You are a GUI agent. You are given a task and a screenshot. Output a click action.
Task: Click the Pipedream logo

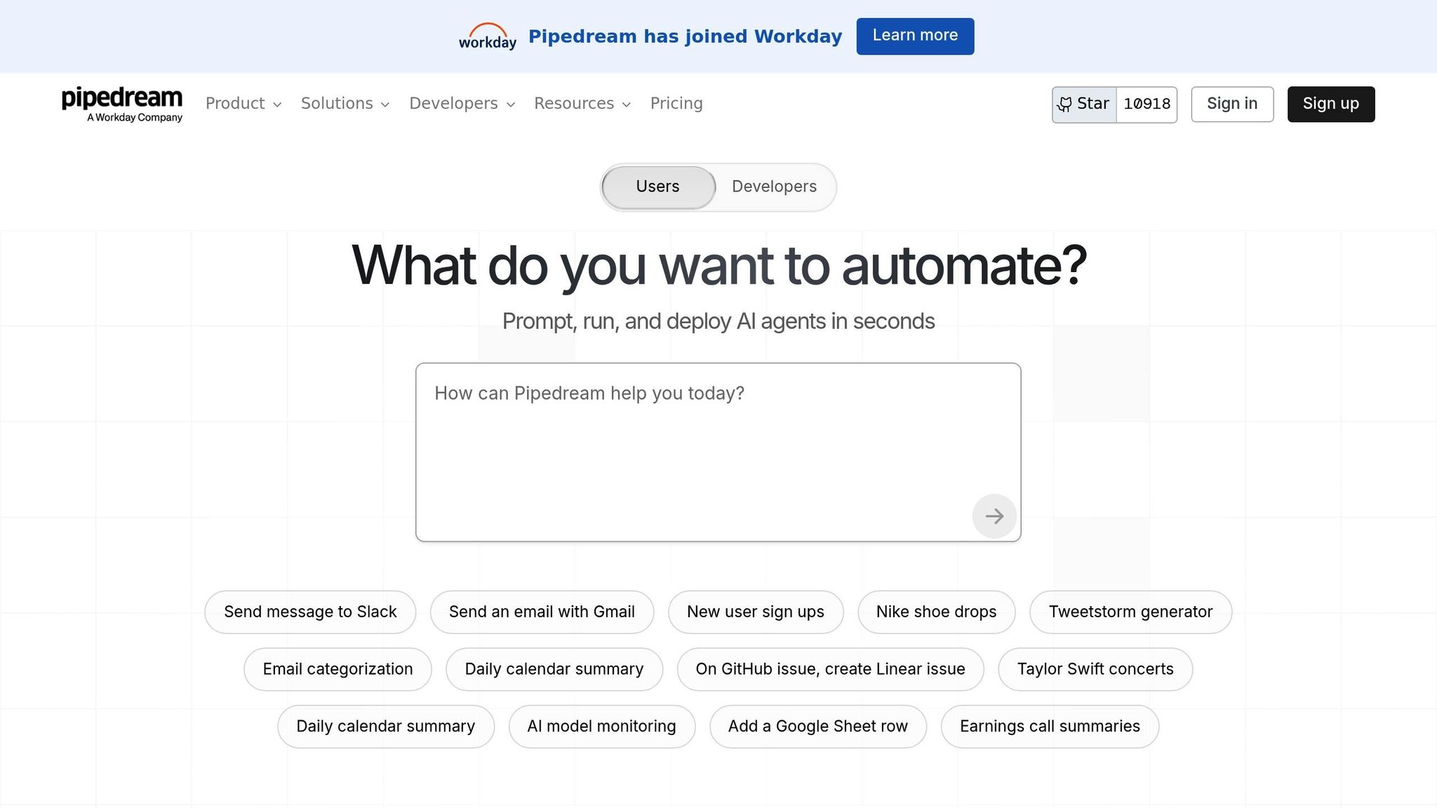tap(122, 104)
